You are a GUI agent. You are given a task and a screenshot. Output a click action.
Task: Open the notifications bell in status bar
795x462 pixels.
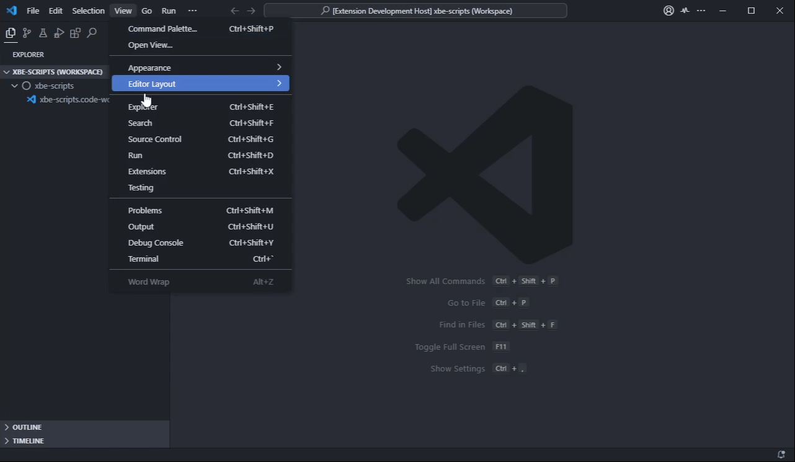pyautogui.click(x=781, y=455)
